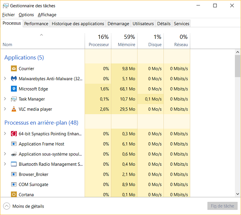Select the Cortana process name
This screenshot has width=241, height=215.
point(26,195)
